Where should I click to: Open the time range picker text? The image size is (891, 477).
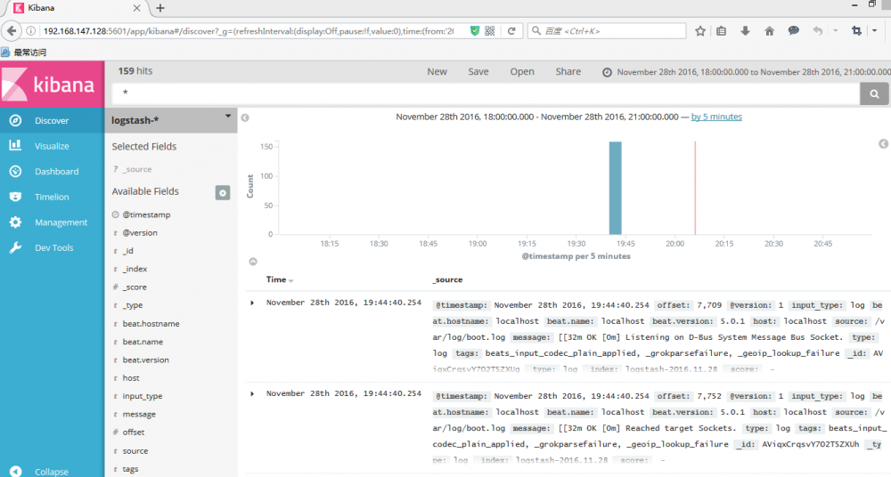tap(754, 72)
